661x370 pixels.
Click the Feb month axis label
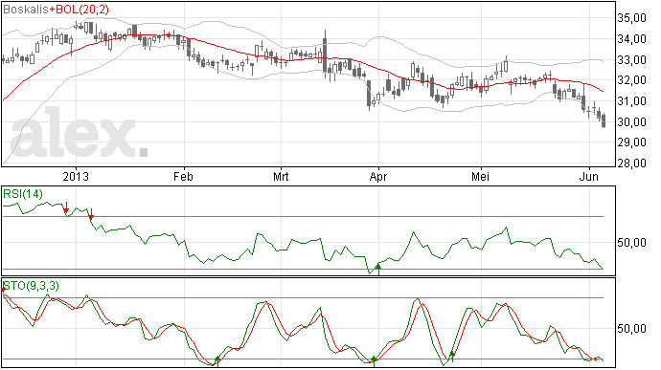coord(183,176)
